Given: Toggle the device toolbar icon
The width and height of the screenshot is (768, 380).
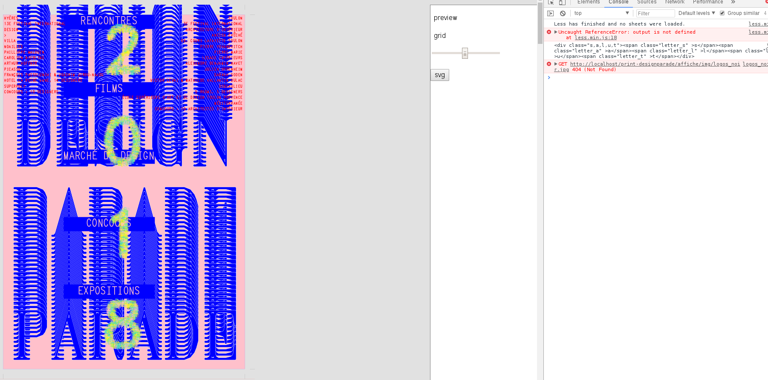Looking at the screenshot, I should click(562, 2).
